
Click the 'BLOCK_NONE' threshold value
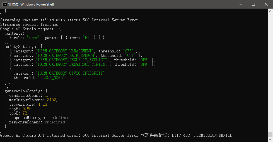[52, 78]
